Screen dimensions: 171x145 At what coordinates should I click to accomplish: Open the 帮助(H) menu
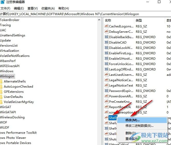[x=64, y=8]
